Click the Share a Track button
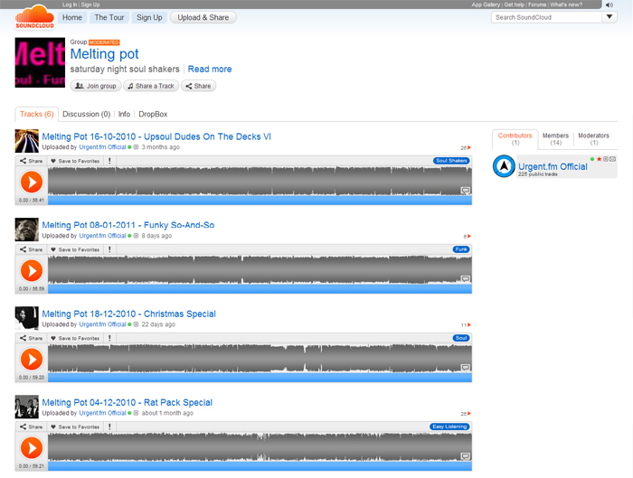Image resolution: width=633 pixels, height=478 pixels. click(151, 86)
